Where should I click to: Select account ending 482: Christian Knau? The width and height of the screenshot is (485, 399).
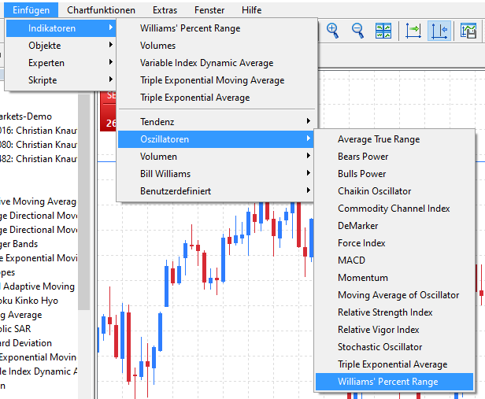[x=39, y=159]
